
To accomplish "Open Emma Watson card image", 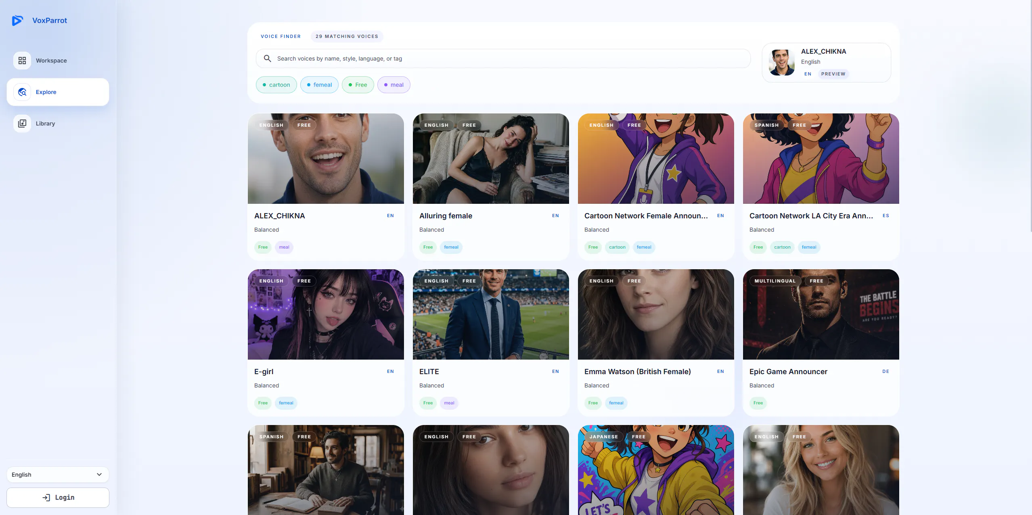I will point(656,314).
